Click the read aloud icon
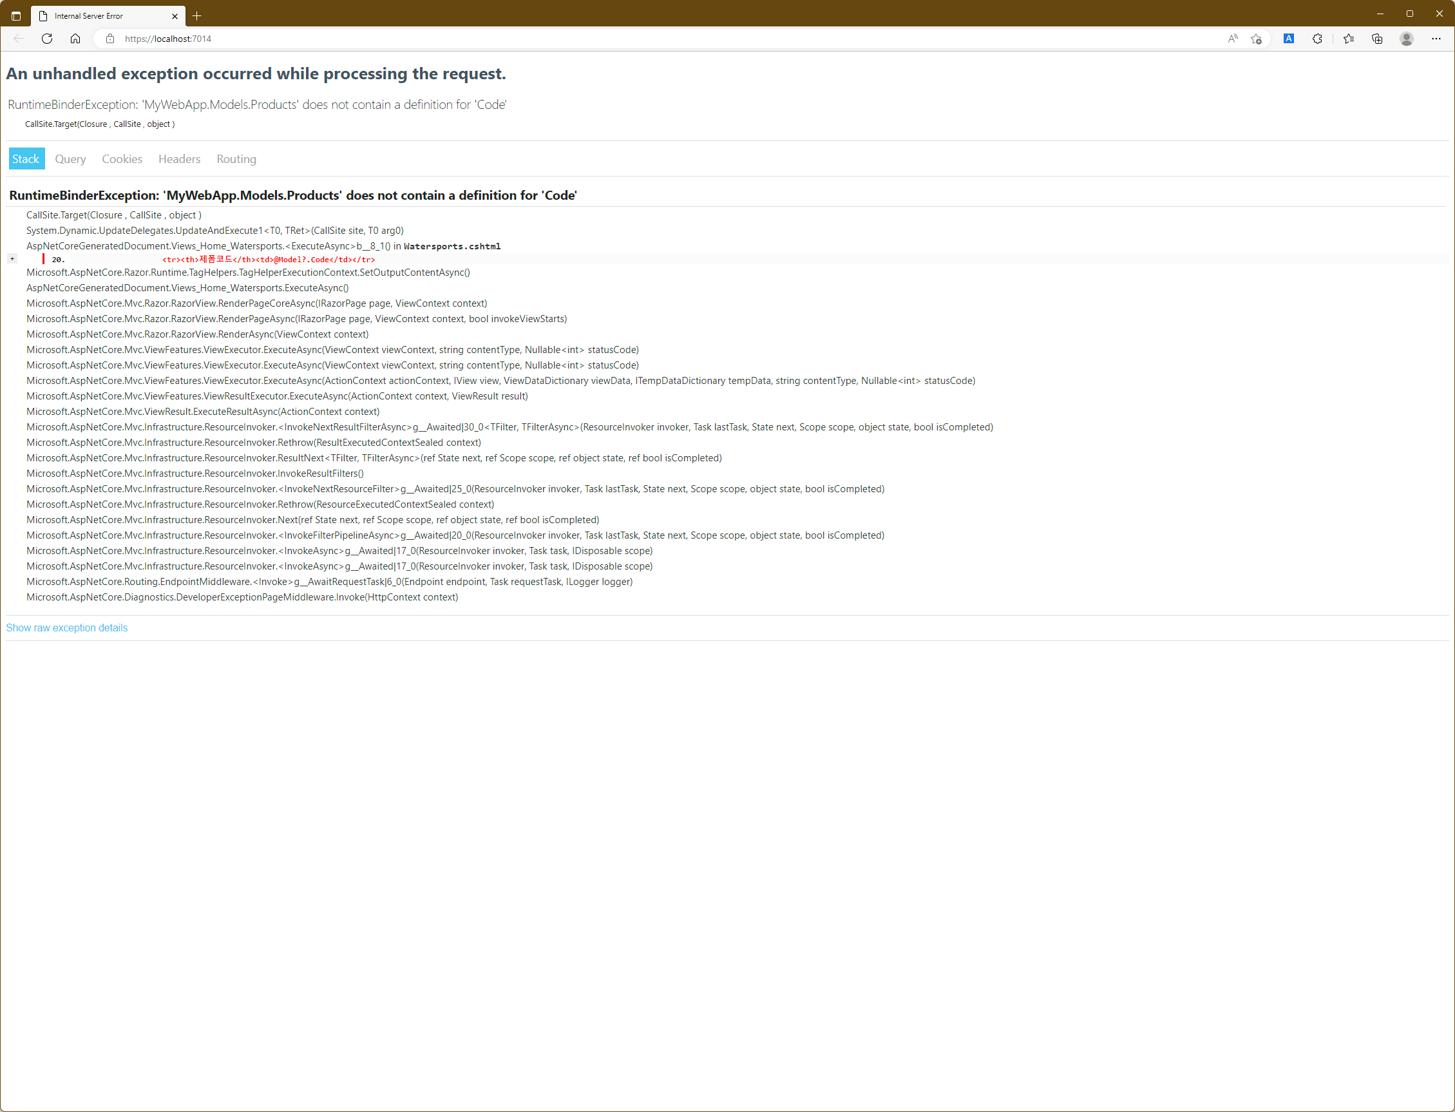1455x1112 pixels. point(1232,39)
